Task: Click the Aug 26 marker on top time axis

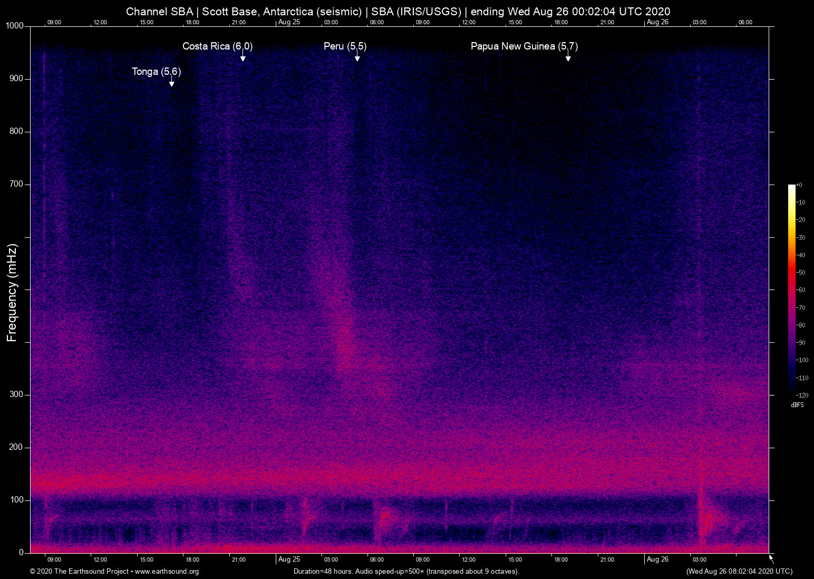Action: [x=657, y=22]
